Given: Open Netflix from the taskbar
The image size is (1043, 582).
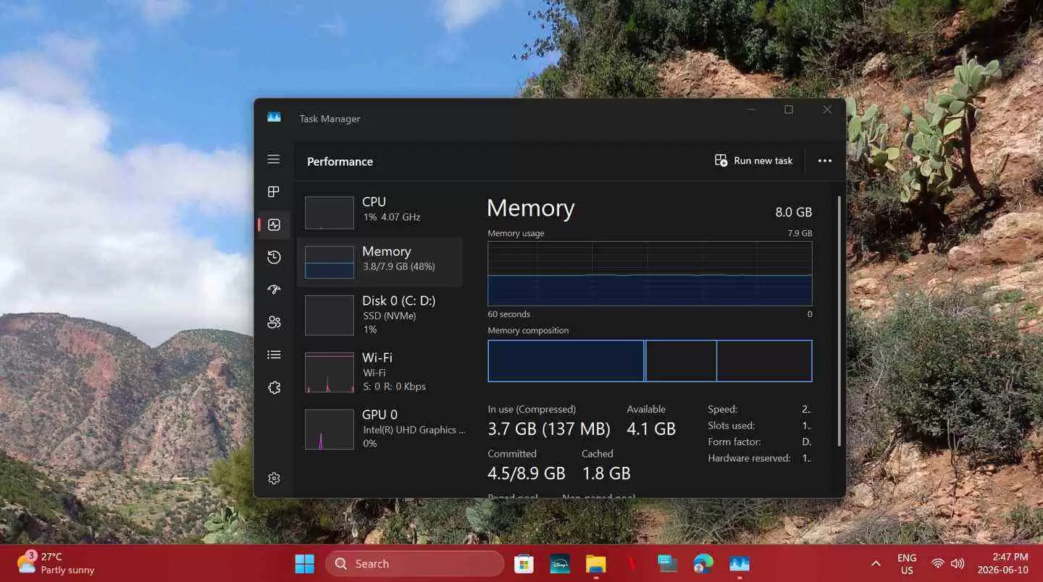Looking at the screenshot, I should [x=632, y=564].
